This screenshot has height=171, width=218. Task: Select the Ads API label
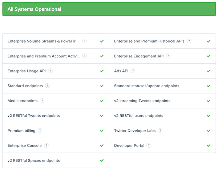121,71
